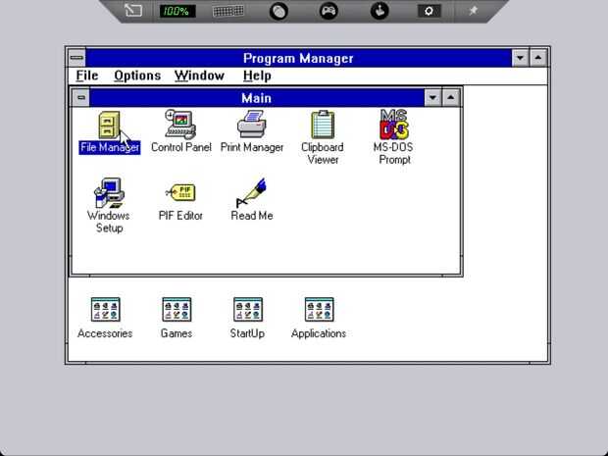Maximize the Main group window

[450, 98]
